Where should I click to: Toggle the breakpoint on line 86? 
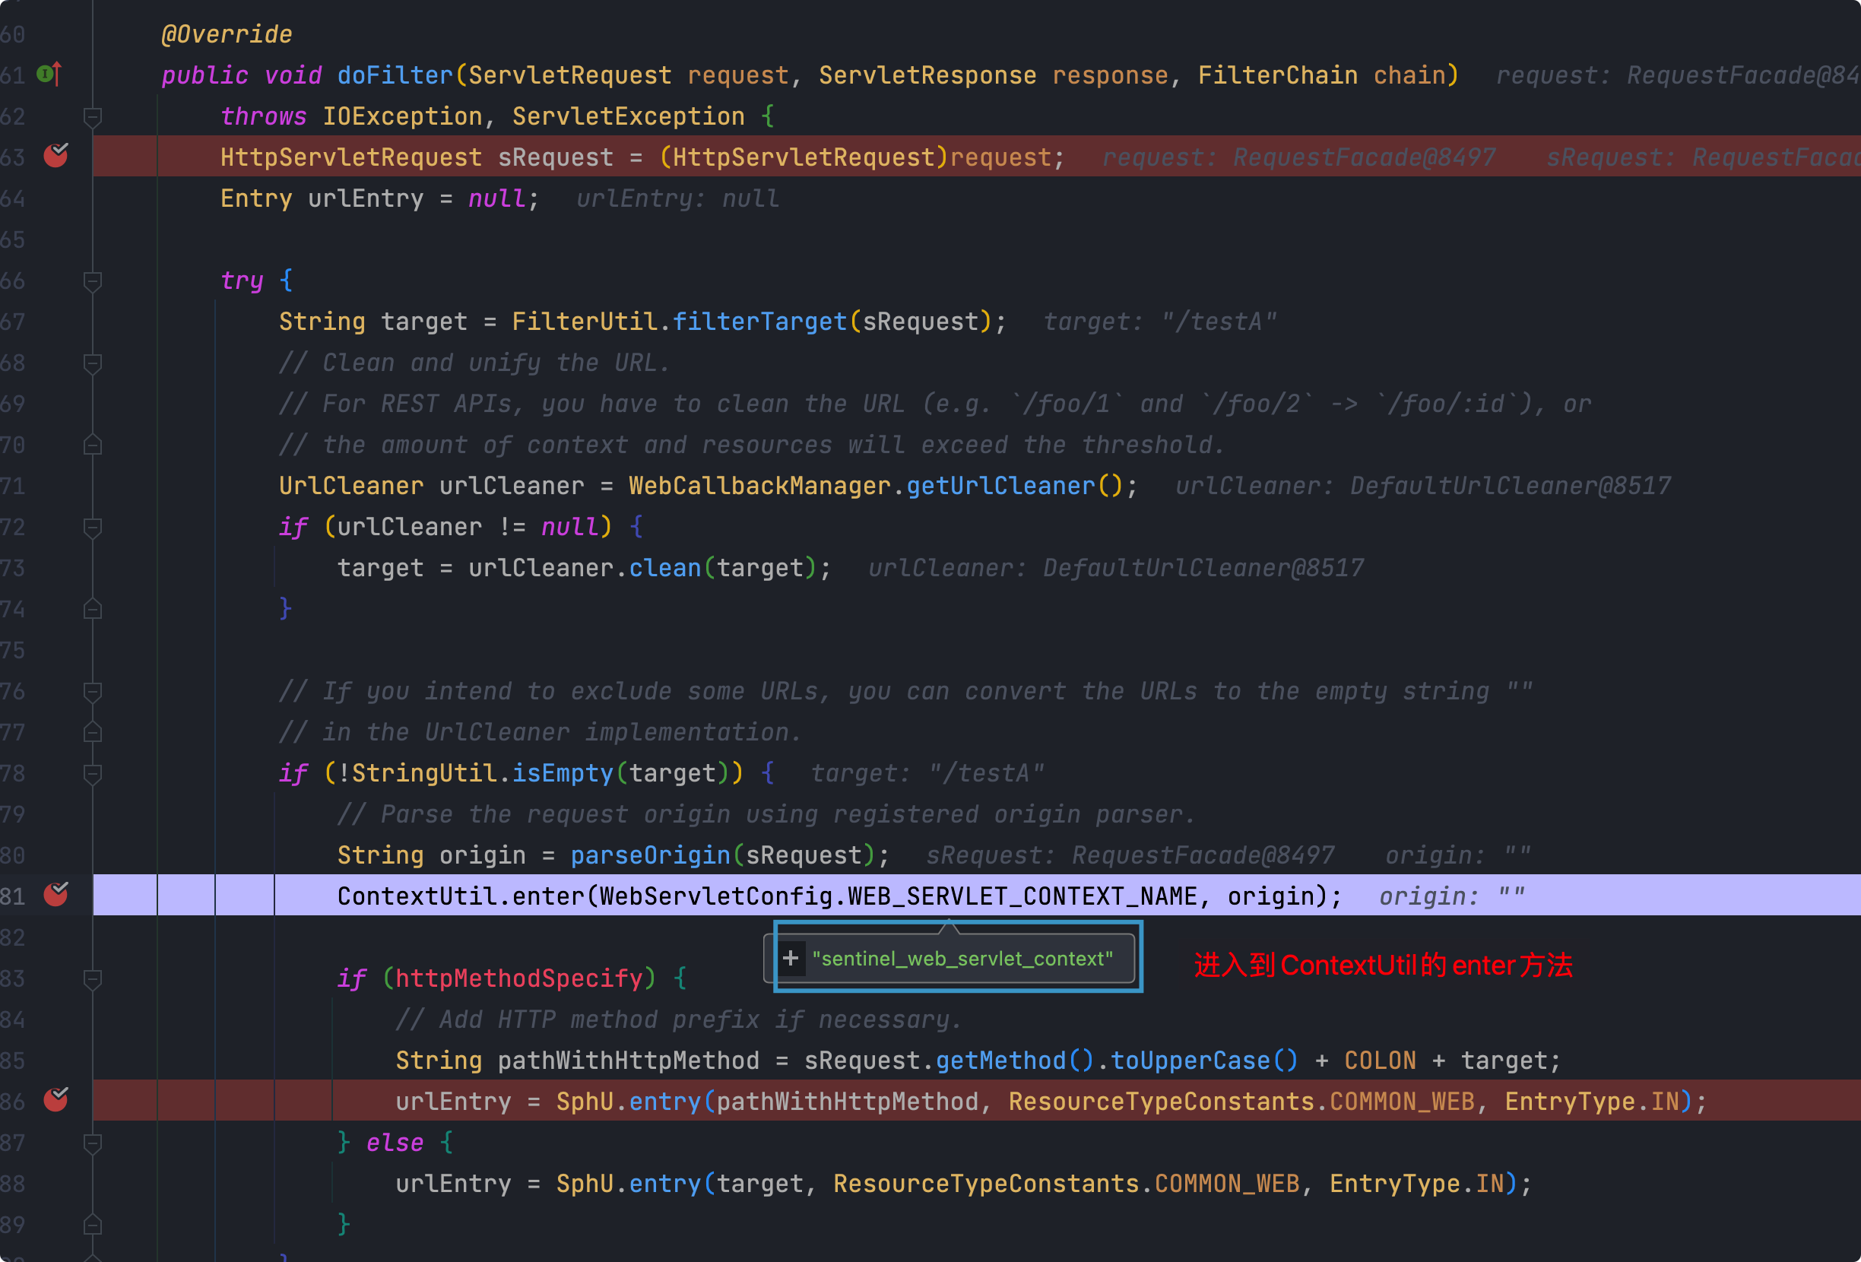click(x=55, y=1100)
